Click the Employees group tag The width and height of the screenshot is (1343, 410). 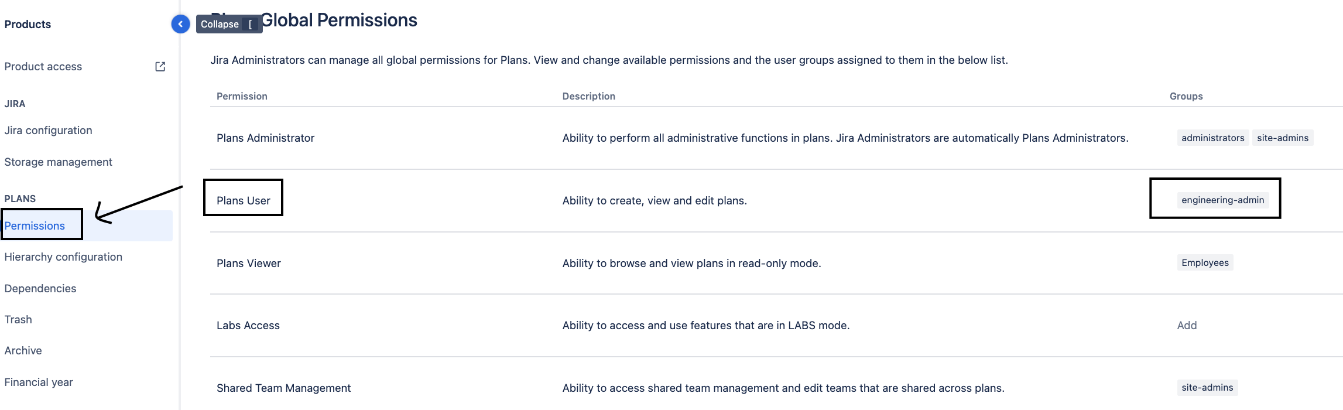click(1205, 262)
